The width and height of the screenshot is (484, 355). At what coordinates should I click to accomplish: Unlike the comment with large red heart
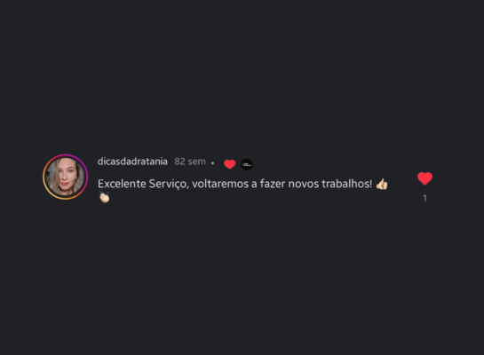coord(424,178)
